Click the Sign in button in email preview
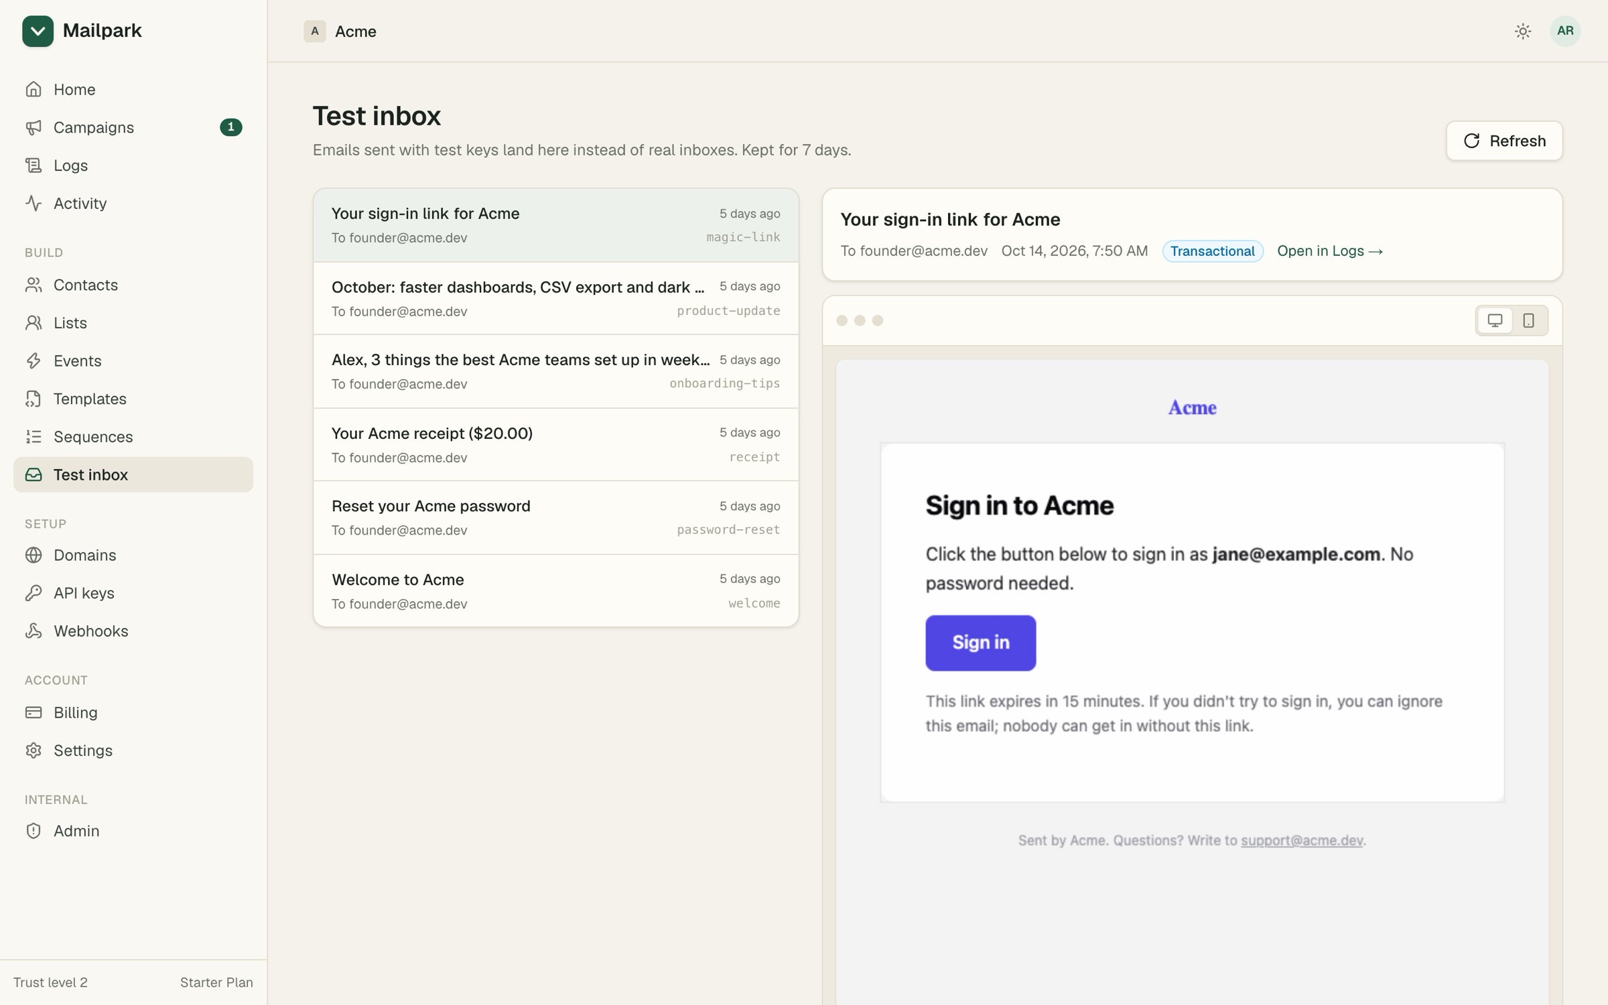Screen dimensions: 1608x1005 (980, 643)
